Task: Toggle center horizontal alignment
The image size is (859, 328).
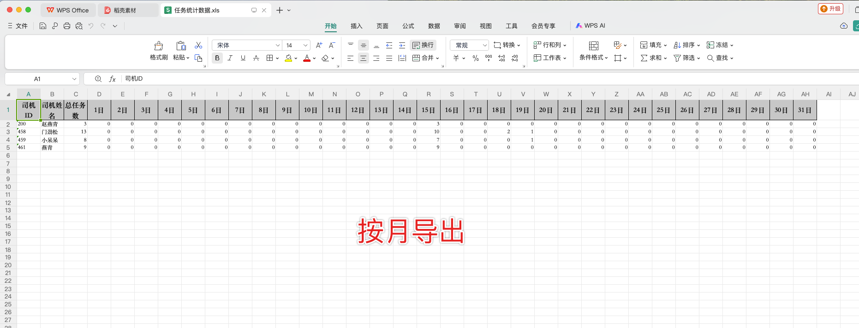Action: [364, 58]
